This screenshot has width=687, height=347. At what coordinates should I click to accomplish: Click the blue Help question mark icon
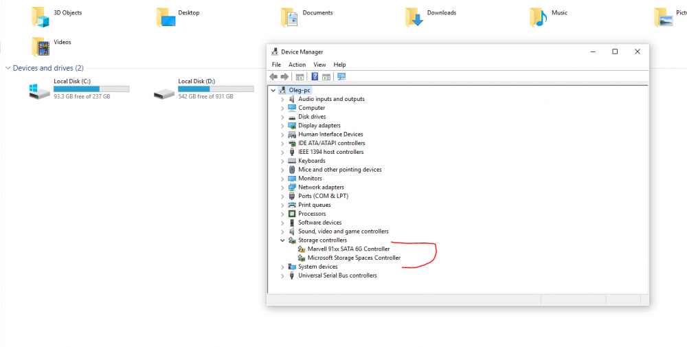pyautogui.click(x=315, y=77)
